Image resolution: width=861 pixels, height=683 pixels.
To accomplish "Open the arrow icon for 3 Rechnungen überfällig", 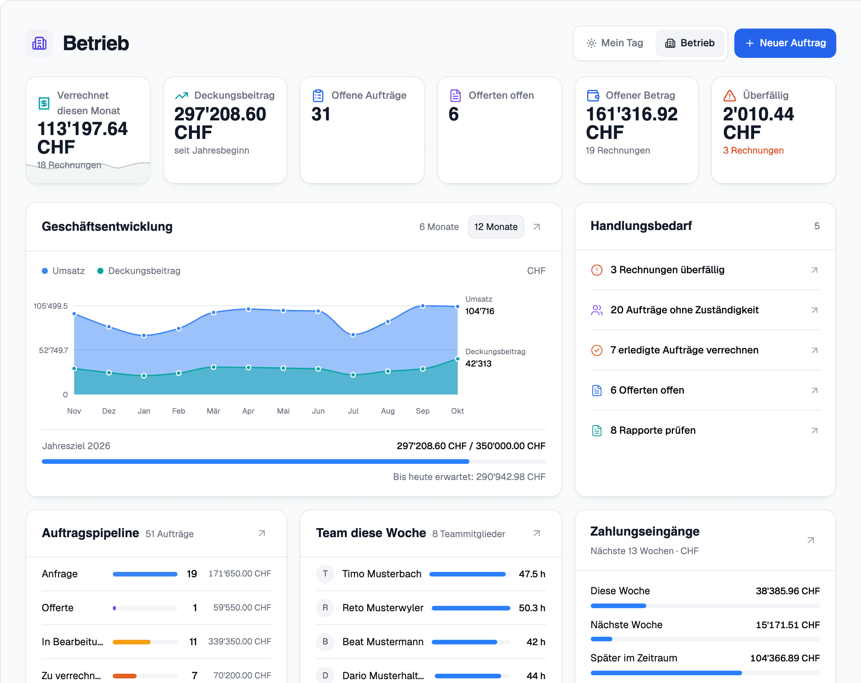I will coord(814,270).
